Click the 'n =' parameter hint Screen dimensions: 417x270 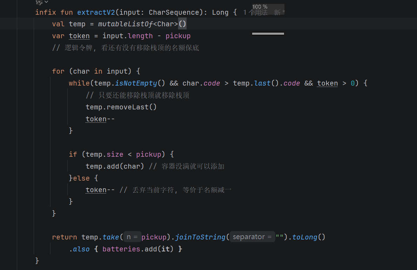tap(132, 237)
